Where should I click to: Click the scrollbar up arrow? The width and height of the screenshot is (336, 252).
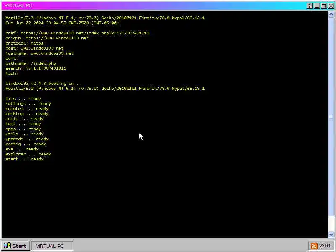point(331,14)
